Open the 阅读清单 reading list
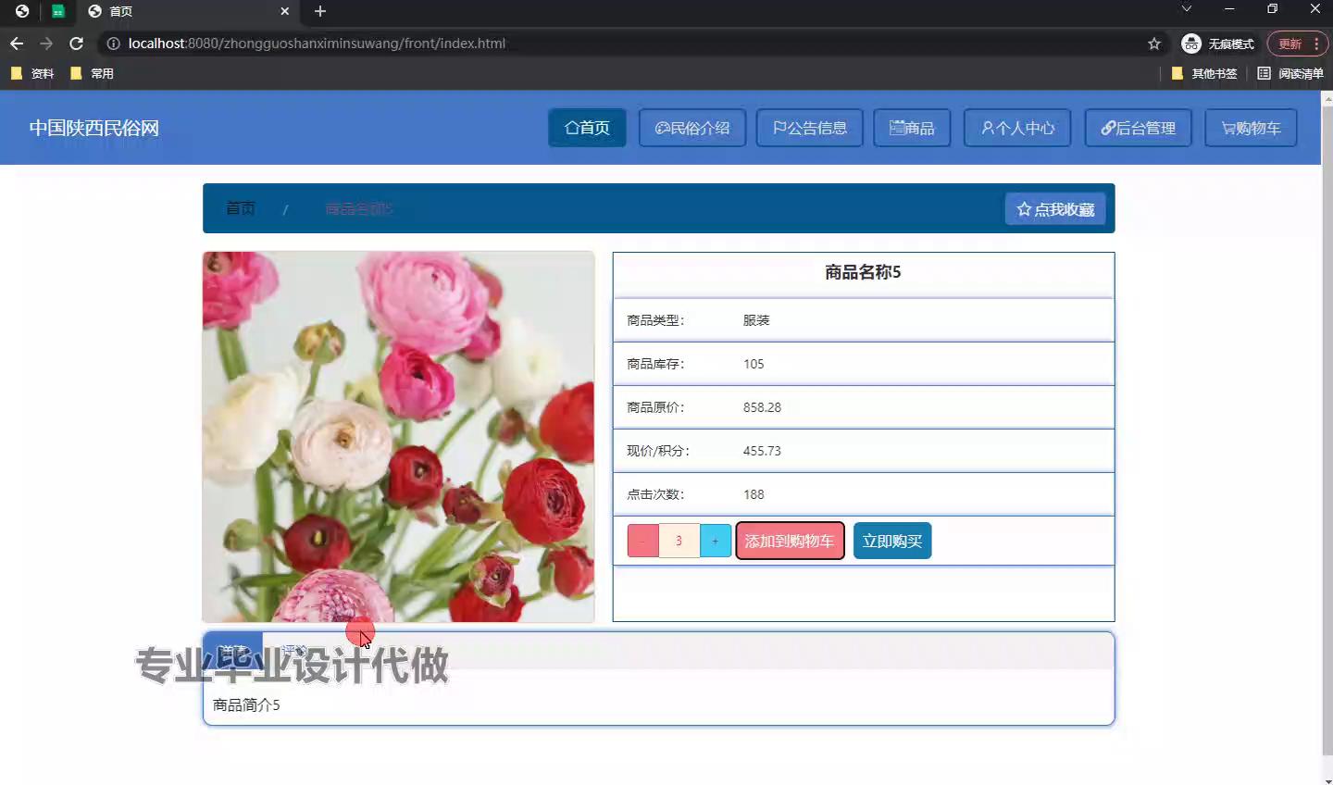 [1290, 73]
